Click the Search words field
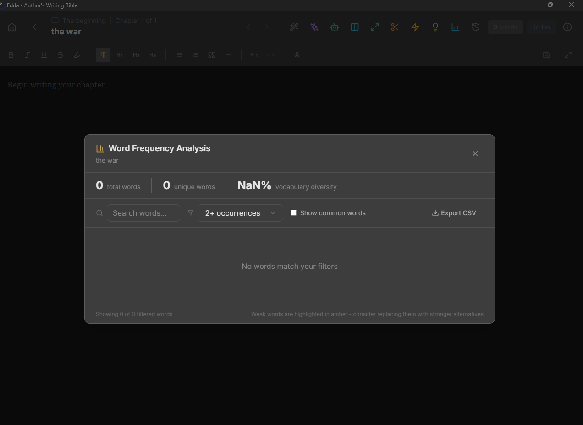This screenshot has width=583, height=425. pyautogui.click(x=143, y=212)
